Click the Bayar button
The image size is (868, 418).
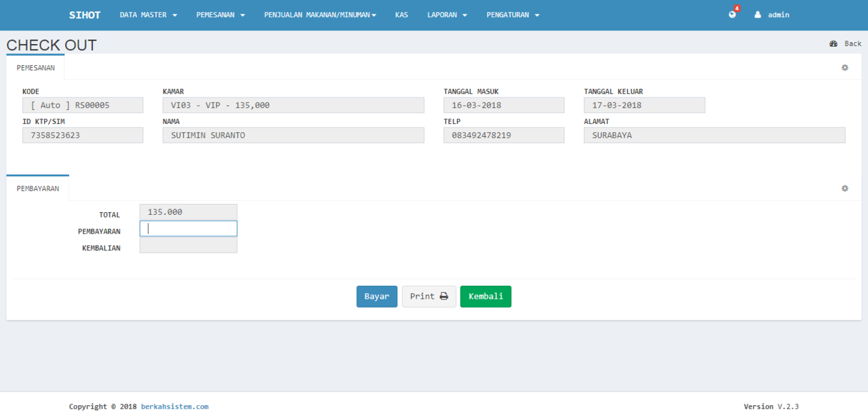pos(376,296)
